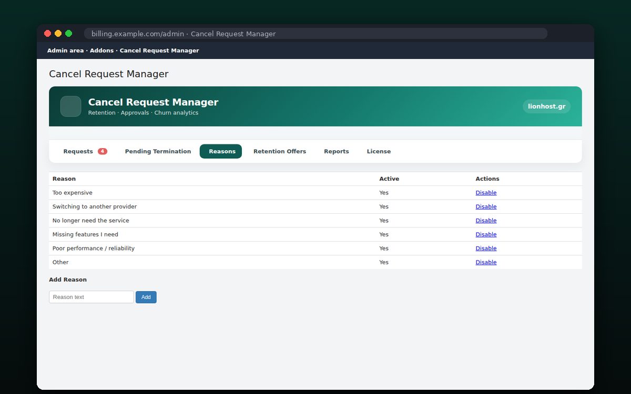Click the Active column header
The image size is (631, 394).
tap(389, 179)
